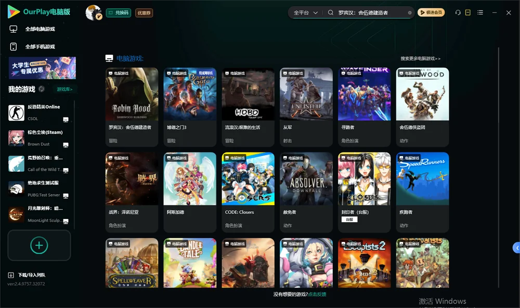Select the CODE: Closers game card
Screen dimensions: 520x308
pyautogui.click(x=248, y=192)
